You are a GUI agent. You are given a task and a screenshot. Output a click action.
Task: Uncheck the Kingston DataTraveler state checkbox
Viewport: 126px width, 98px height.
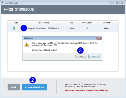point(14,28)
